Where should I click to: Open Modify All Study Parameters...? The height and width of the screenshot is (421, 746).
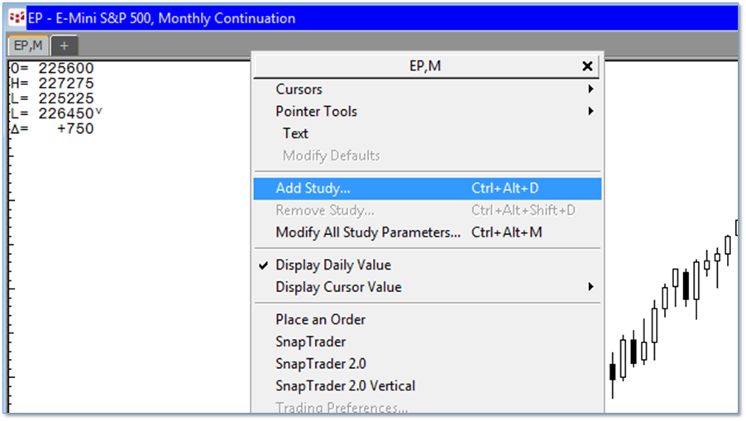point(428,232)
